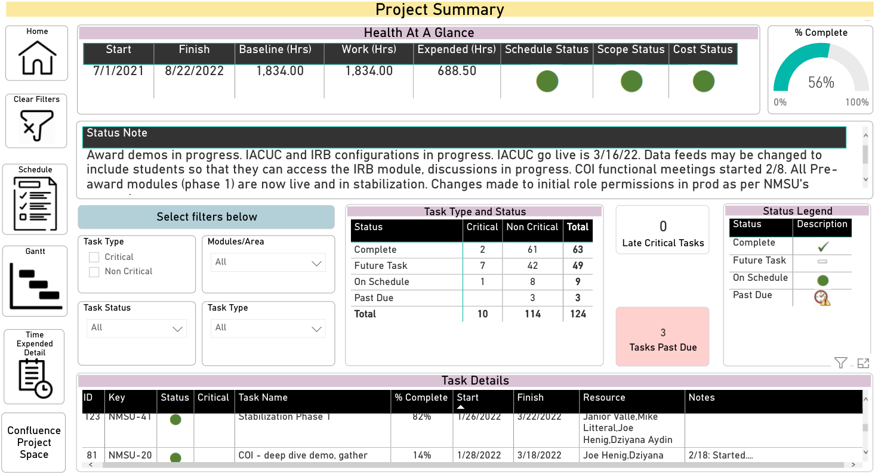Check the Critical task type checkbox
The image size is (875, 474).
click(94, 258)
